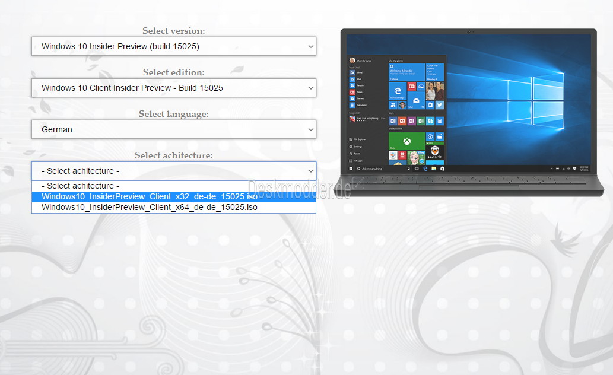613x375 pixels.
Task: Pick the '- Select achitecture -' placeholder list entry
Action: coord(174,186)
